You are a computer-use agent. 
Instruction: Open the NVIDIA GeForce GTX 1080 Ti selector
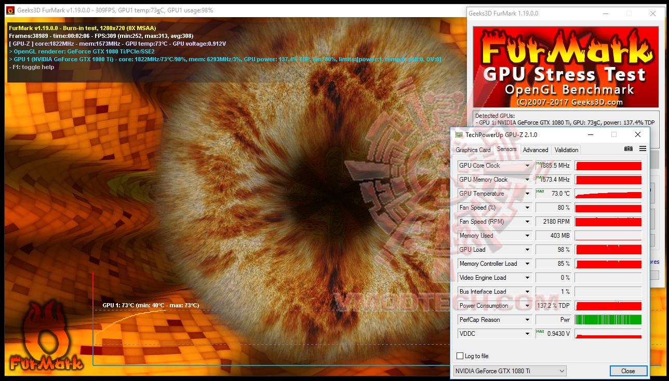510,371
